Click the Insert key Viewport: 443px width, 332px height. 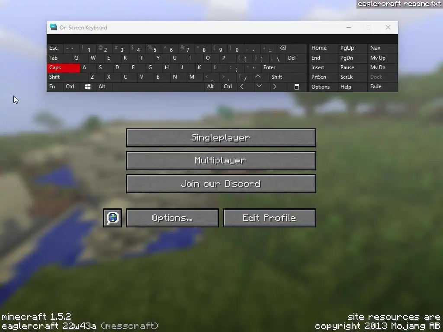tap(323, 67)
